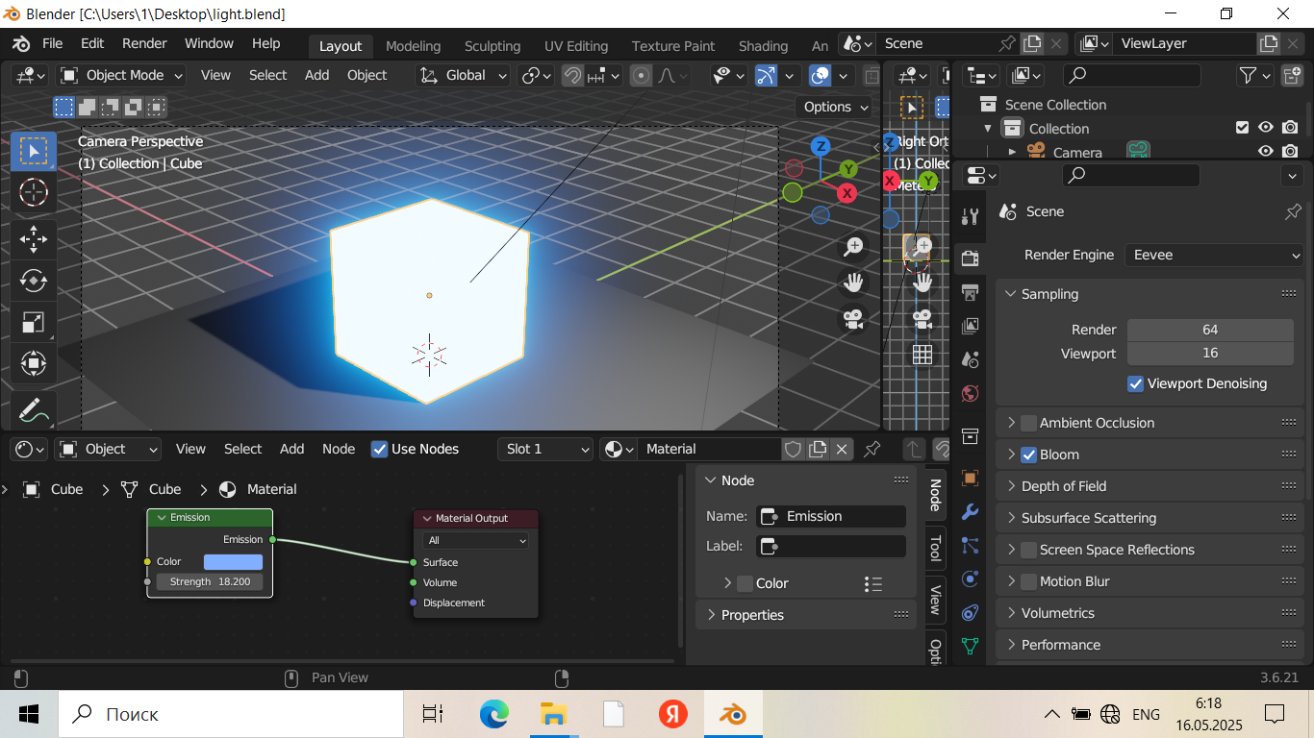Switch to the Shading workspace tab

(x=763, y=46)
